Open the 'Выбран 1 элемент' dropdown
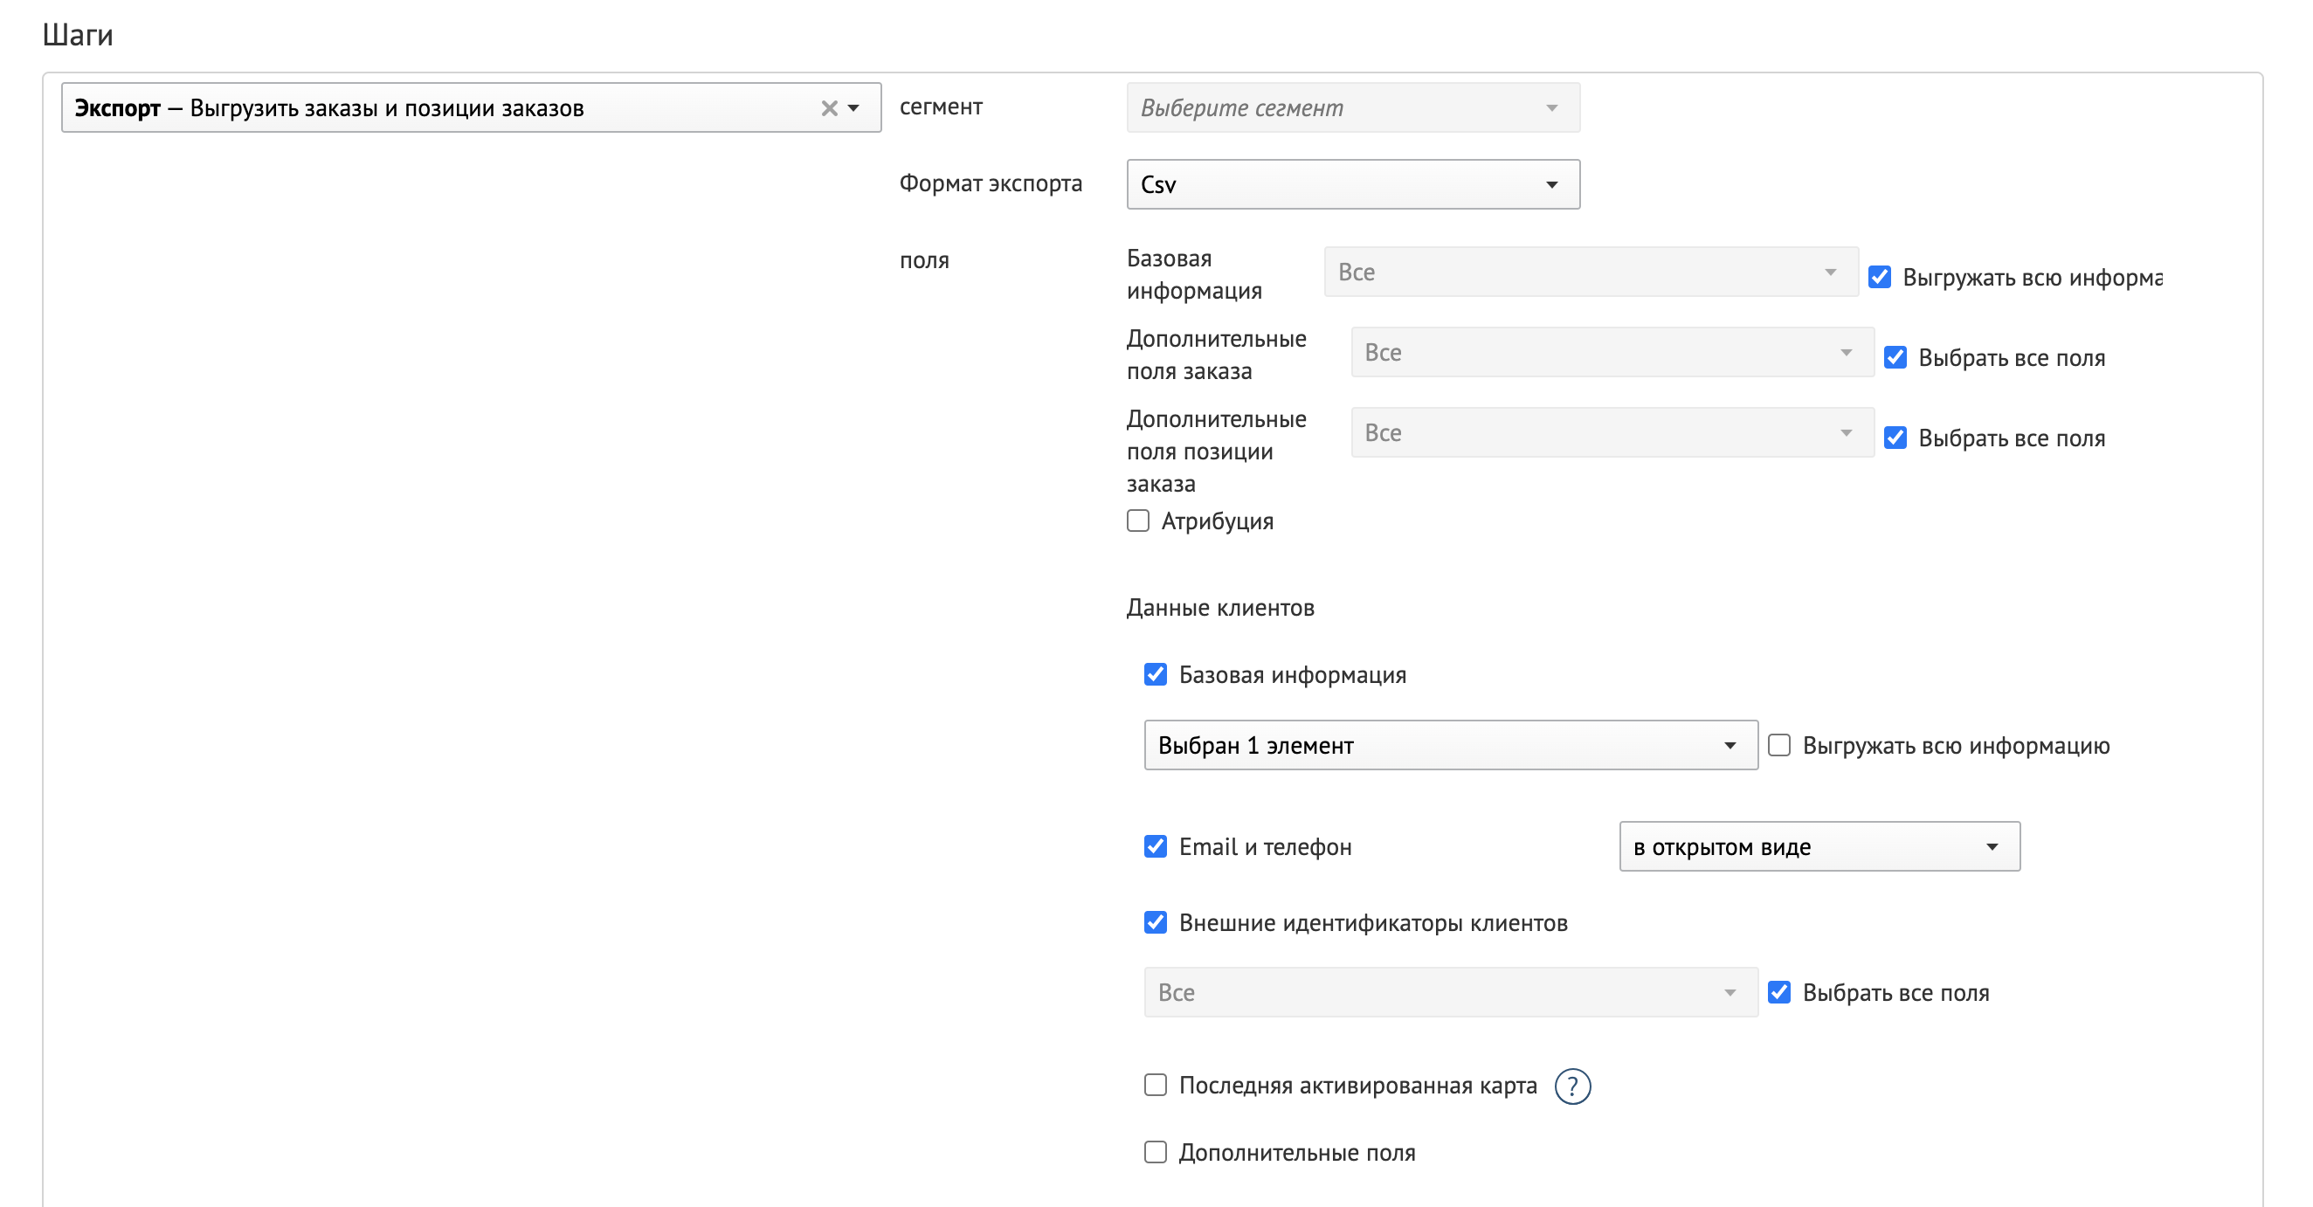This screenshot has height=1207, width=2313. click(1450, 744)
